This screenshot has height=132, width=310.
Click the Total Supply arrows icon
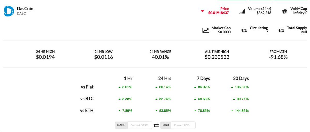281,30
